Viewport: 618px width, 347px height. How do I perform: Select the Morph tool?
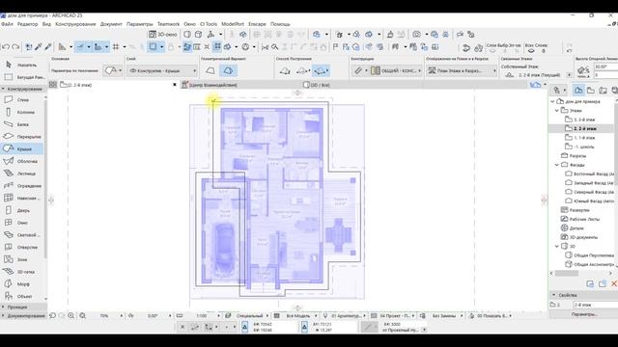pos(22,284)
